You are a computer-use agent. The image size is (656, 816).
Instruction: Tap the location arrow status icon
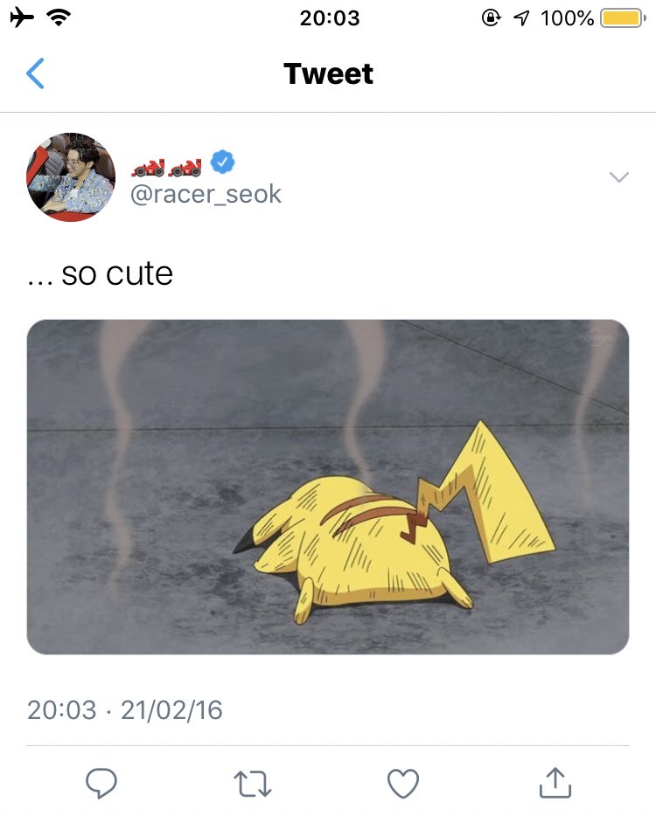tap(521, 18)
